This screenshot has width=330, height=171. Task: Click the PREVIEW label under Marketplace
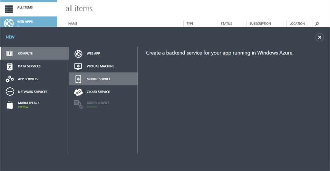23,107
